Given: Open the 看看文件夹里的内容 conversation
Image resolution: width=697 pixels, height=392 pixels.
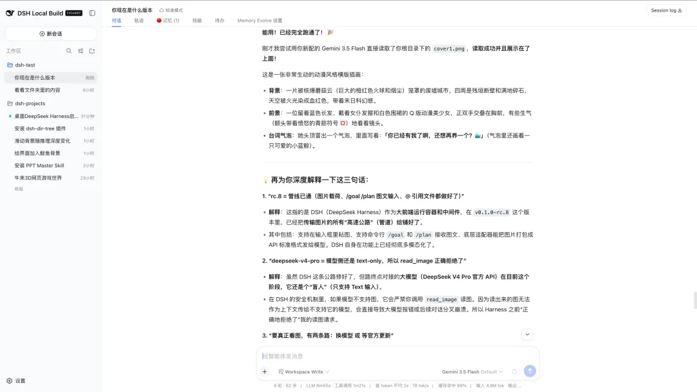Looking at the screenshot, I should [x=51, y=90].
